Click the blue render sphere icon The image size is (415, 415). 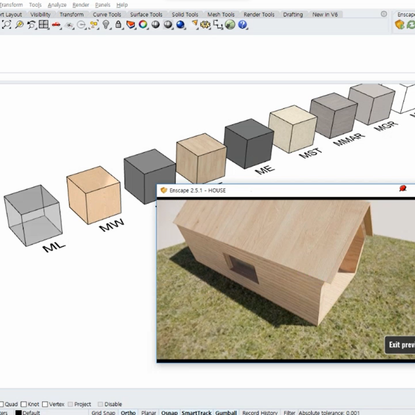click(x=180, y=25)
